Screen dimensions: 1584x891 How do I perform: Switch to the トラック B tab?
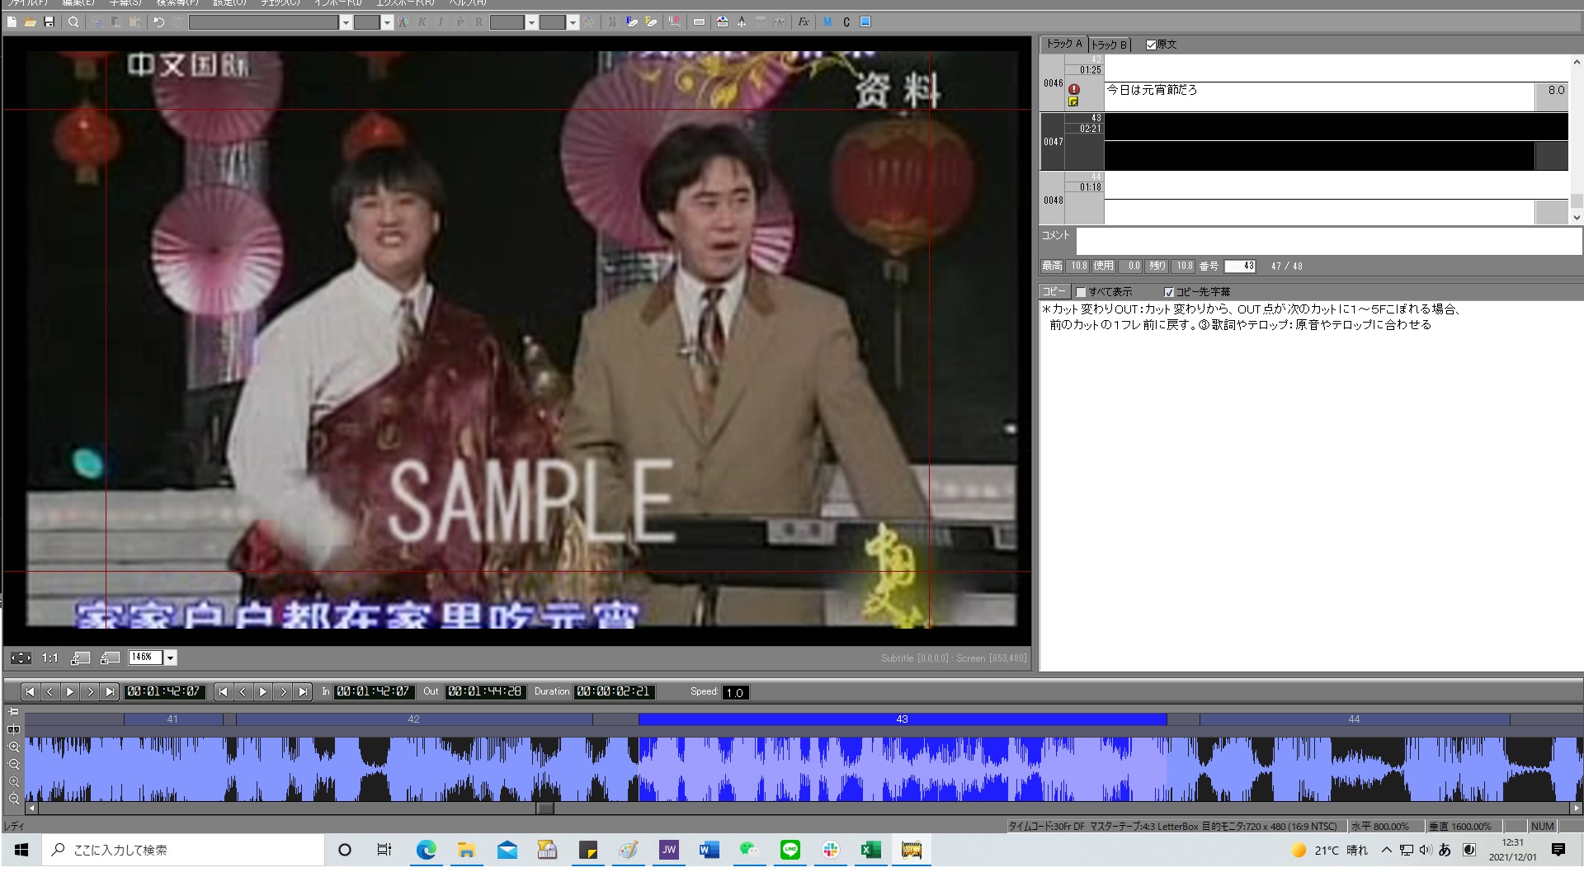pyautogui.click(x=1109, y=45)
